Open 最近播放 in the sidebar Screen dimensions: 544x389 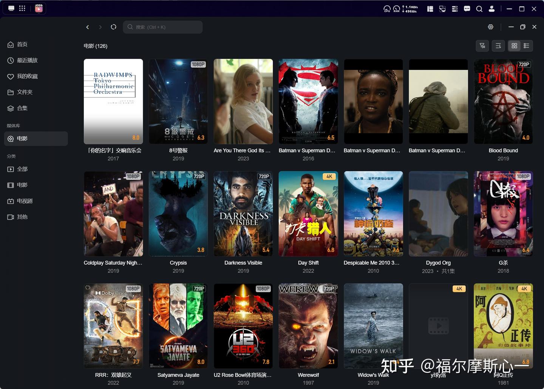pos(36,60)
